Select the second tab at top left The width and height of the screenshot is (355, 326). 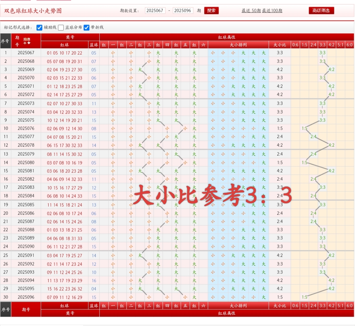coord(54,1)
